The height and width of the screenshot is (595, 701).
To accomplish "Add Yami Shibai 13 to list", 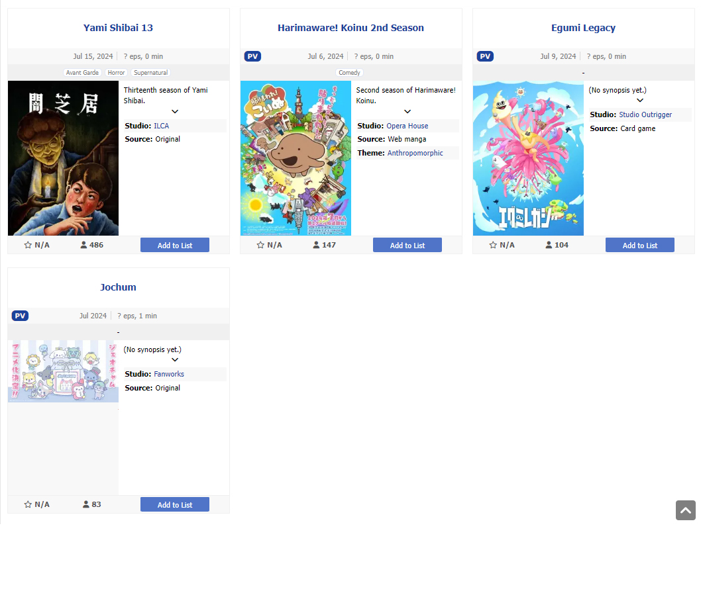I will pos(175,245).
